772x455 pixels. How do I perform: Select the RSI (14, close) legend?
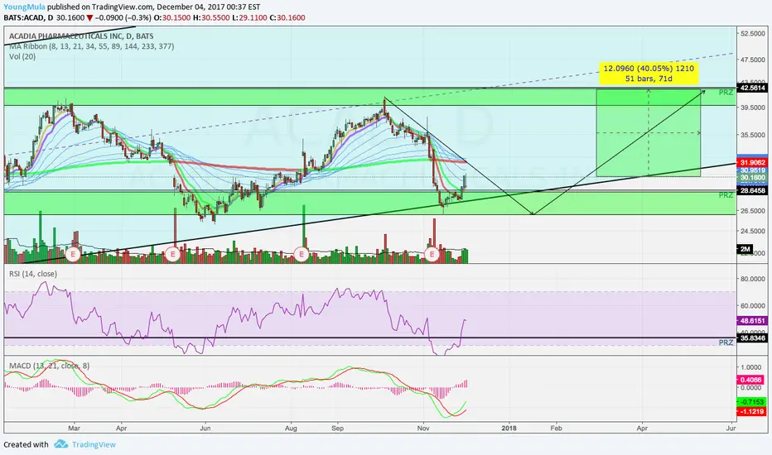tap(33, 274)
